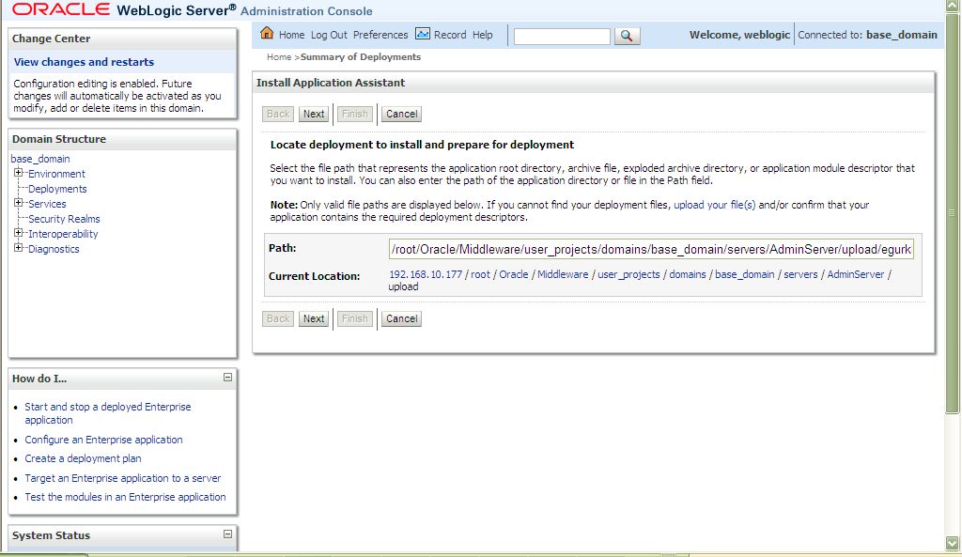The image size is (962, 557).
Task: Collapse the How do I panel
Action: pyautogui.click(x=227, y=378)
